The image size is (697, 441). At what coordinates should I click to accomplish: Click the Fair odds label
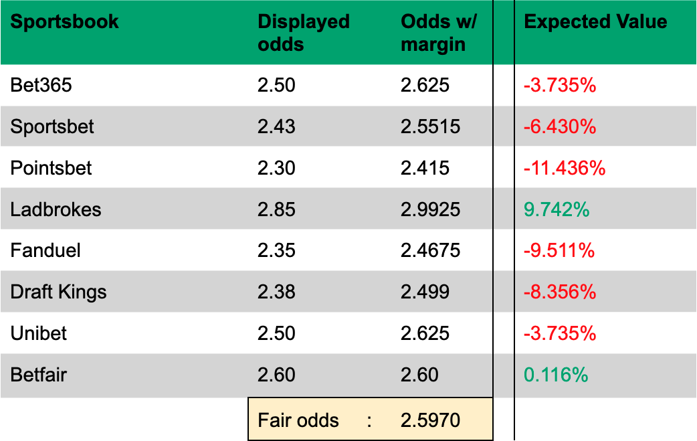click(298, 420)
